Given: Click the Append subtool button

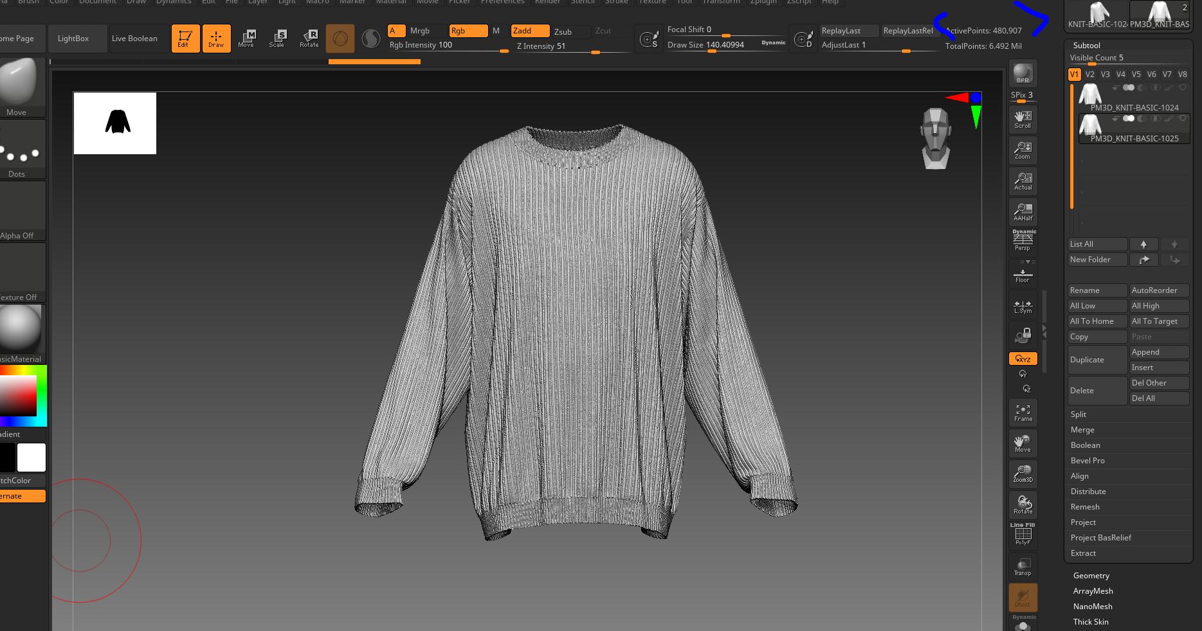Looking at the screenshot, I should click(x=1160, y=352).
